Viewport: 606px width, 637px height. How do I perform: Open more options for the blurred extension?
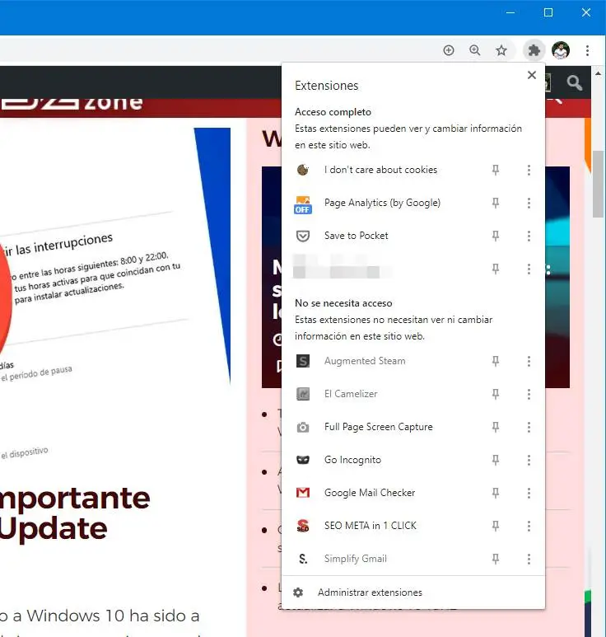tap(529, 269)
